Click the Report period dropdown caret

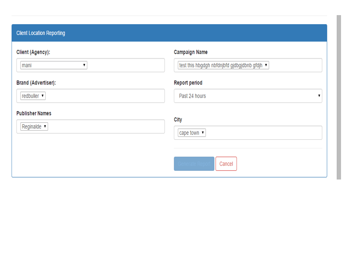(318, 96)
